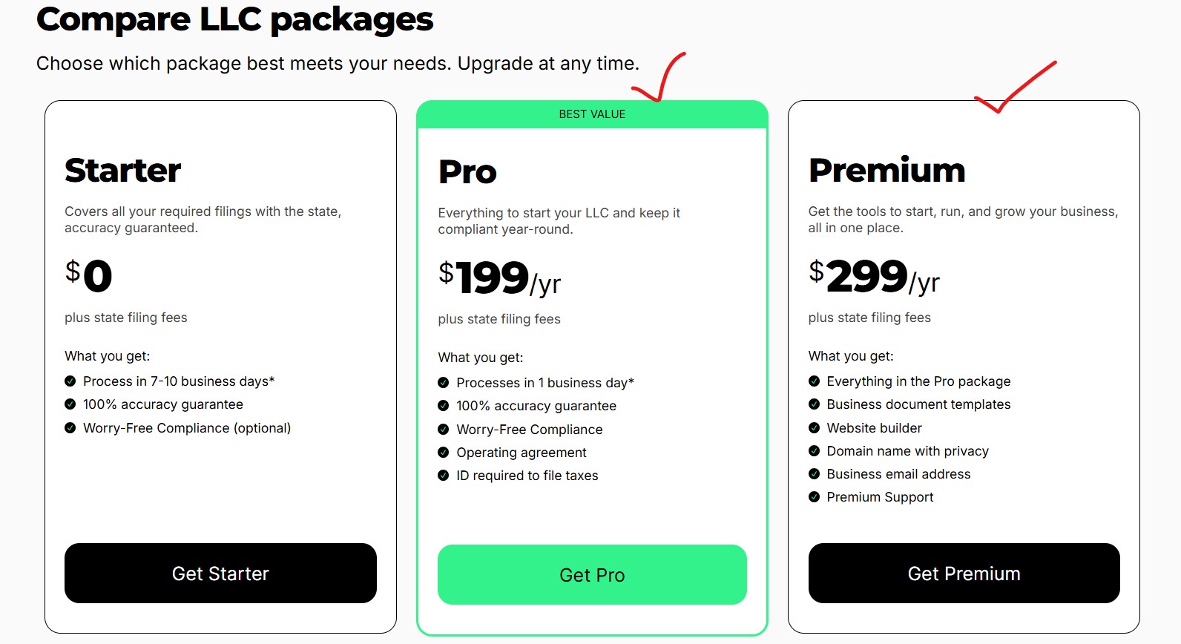Click the BEST VALUE banner

(x=592, y=114)
